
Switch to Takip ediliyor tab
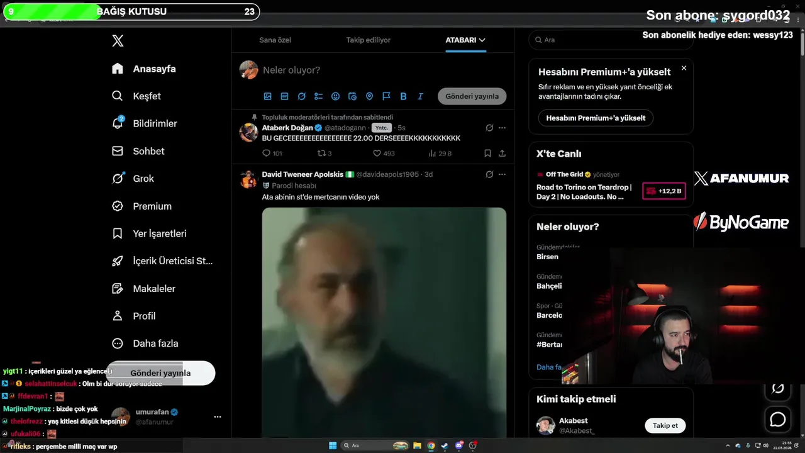pyautogui.click(x=369, y=40)
